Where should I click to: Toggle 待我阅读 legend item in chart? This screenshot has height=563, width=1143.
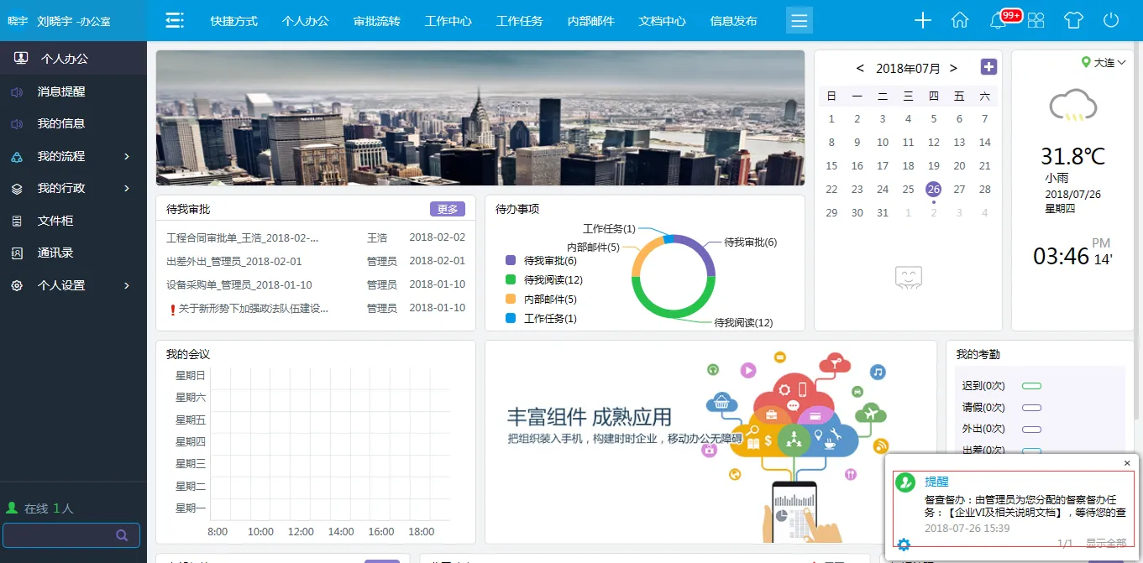coord(544,280)
